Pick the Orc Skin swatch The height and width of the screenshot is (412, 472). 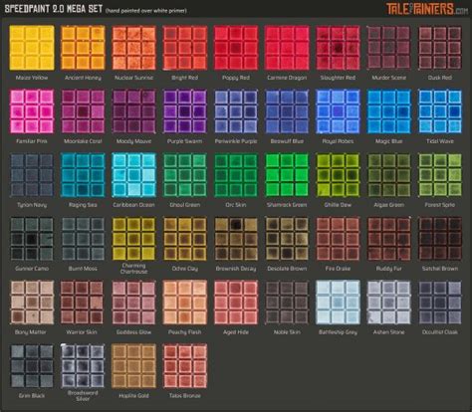(236, 175)
